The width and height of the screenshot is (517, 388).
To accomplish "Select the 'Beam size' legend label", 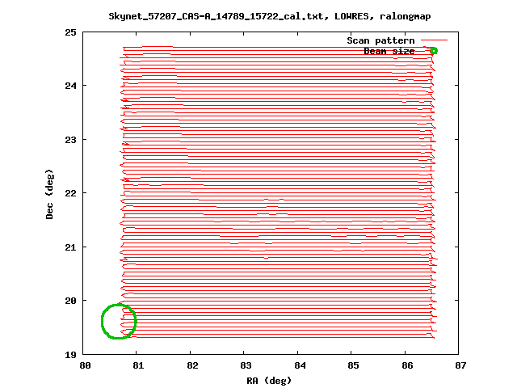I will click(389, 51).
